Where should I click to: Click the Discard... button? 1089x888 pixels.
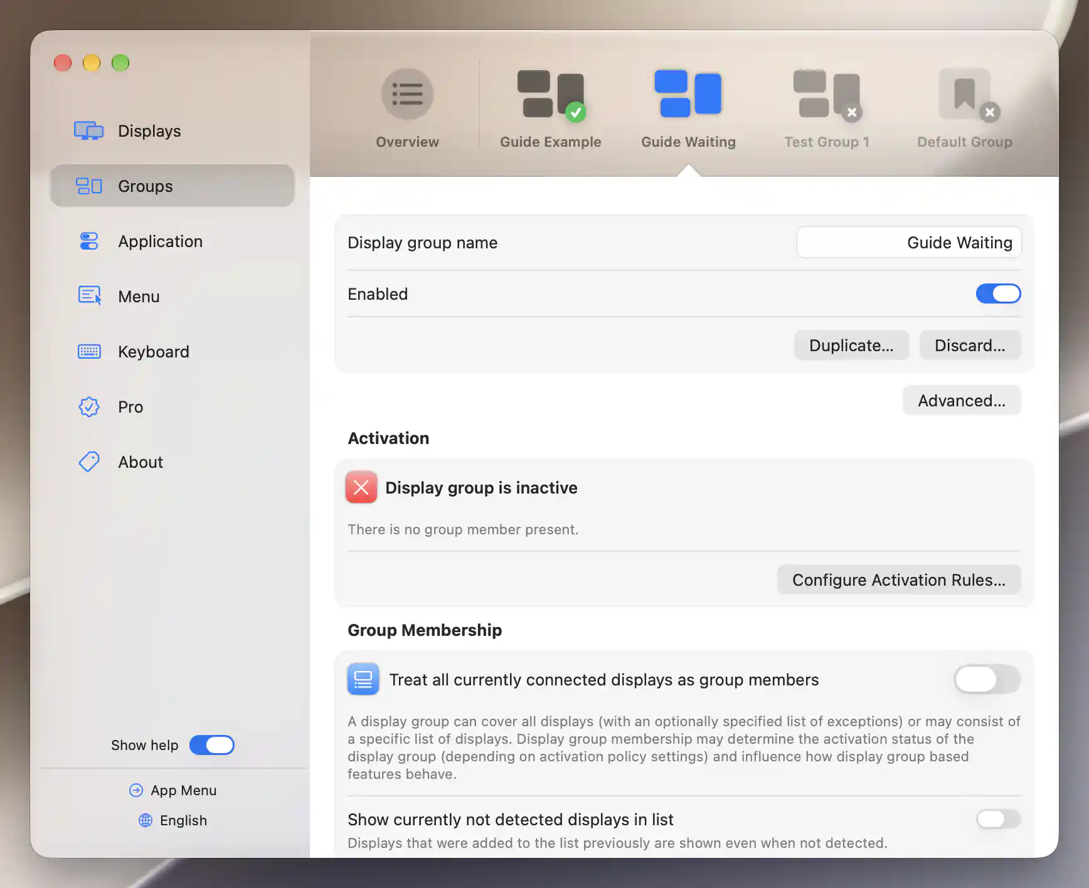(970, 346)
